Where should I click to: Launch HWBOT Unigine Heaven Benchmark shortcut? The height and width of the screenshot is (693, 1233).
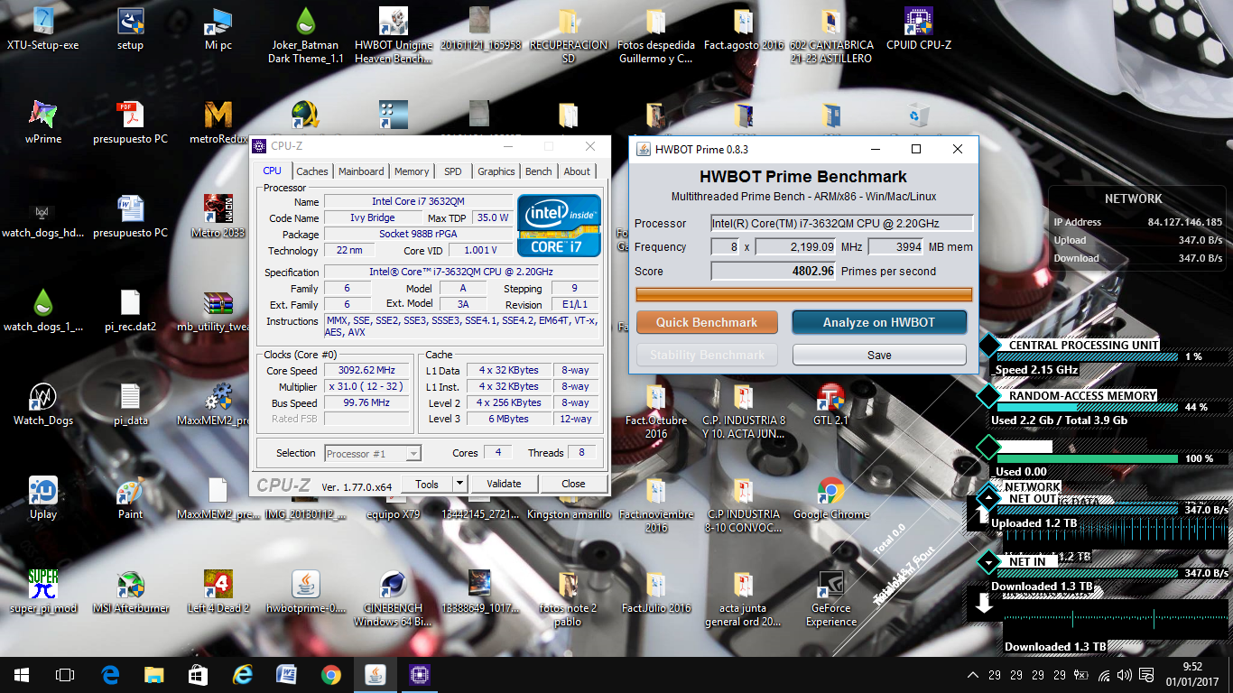pos(393,36)
